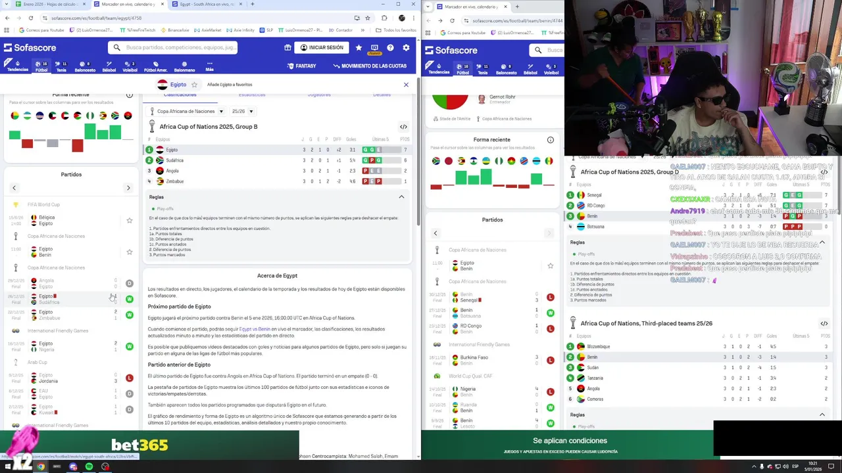Open Copa Africana de Naciones tournament dropdown
The width and height of the screenshot is (842, 473).
click(x=186, y=112)
